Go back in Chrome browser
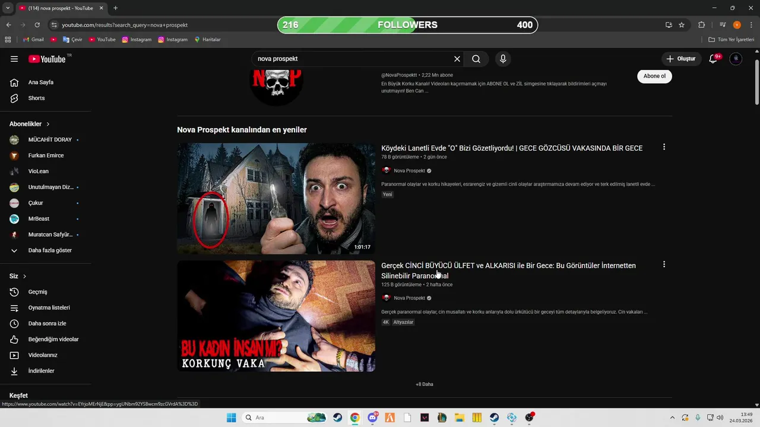 pyautogui.click(x=8, y=25)
